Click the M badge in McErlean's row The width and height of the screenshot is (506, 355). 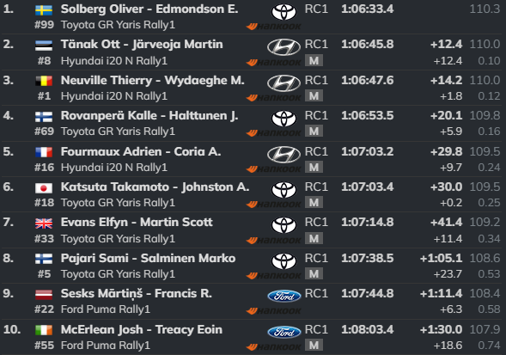tap(314, 346)
